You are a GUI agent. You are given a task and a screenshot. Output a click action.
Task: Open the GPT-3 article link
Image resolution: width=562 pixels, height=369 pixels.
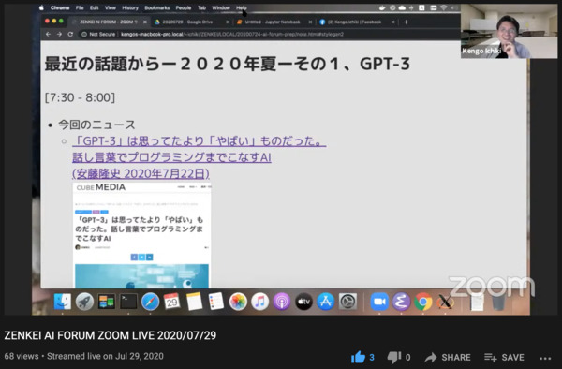199,157
